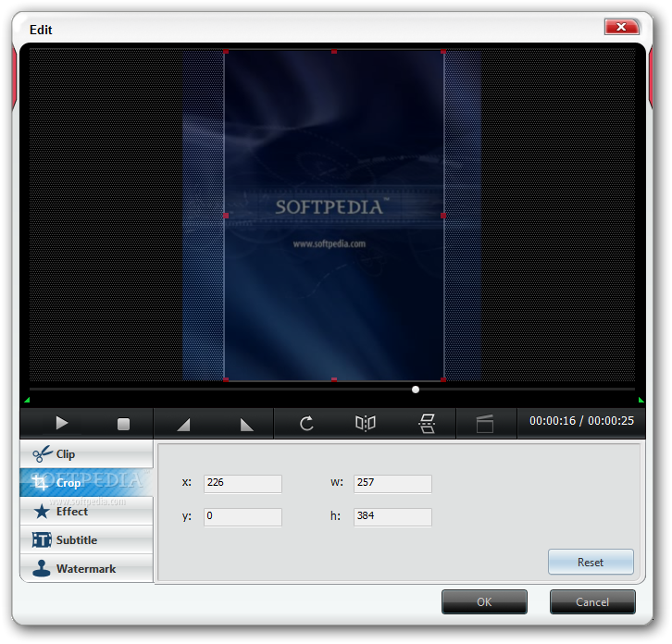672x644 pixels.
Task: Click the y crop position field
Action: (x=243, y=516)
